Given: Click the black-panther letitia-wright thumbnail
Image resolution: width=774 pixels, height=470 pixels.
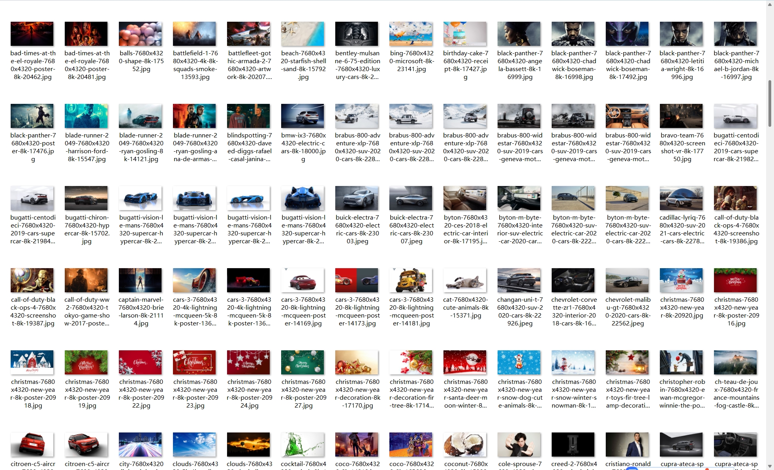Looking at the screenshot, I should pyautogui.click(x=681, y=34).
